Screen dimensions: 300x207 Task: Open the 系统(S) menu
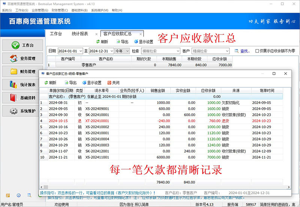pos(7,10)
